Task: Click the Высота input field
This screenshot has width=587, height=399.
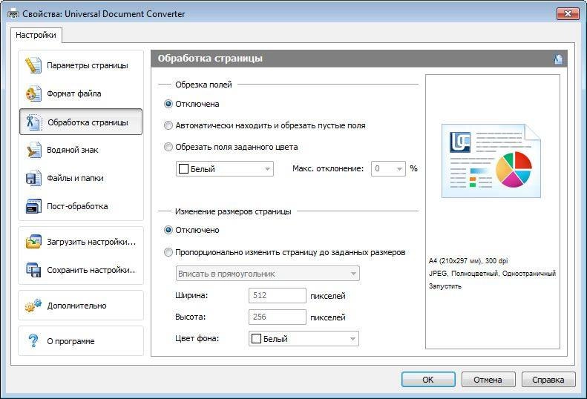Action: point(278,317)
